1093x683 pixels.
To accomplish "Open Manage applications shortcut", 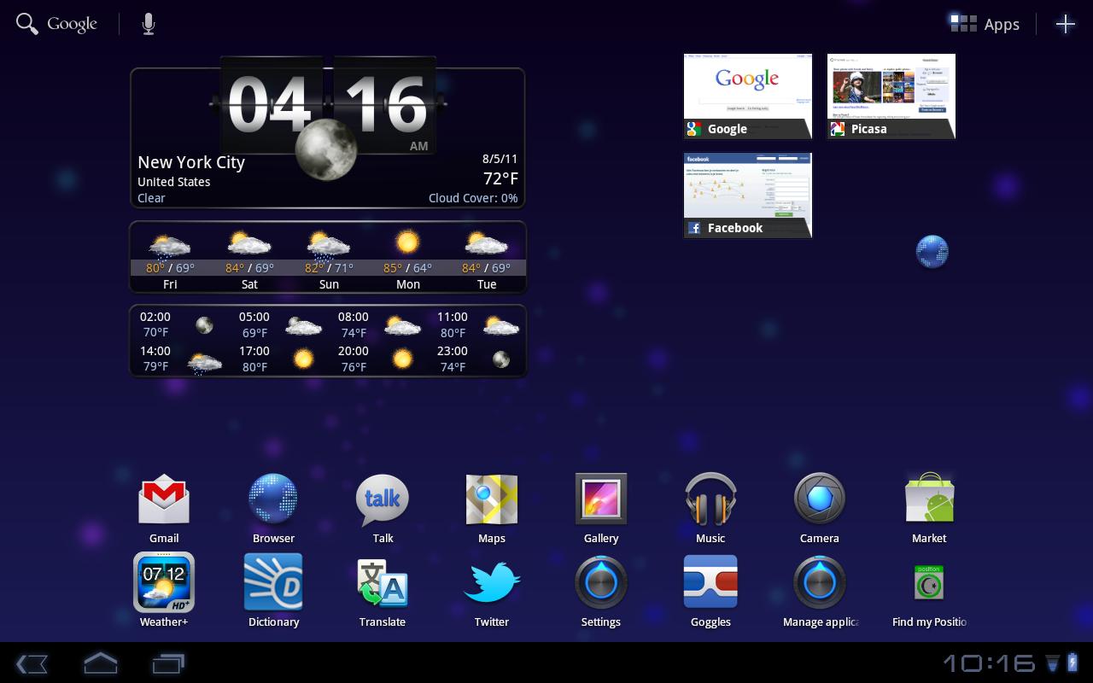I will click(x=820, y=591).
